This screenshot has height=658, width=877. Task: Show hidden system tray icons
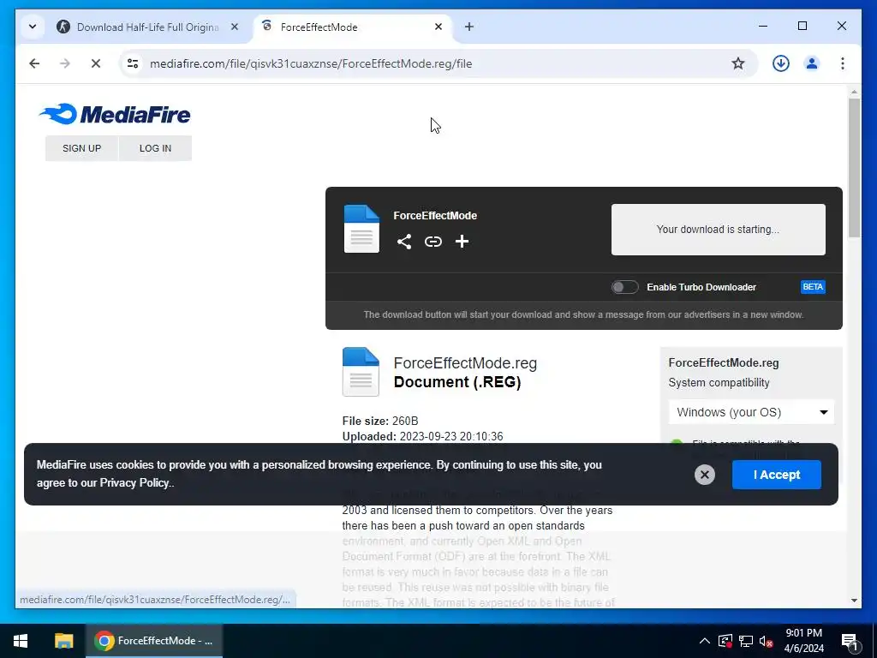point(705,641)
